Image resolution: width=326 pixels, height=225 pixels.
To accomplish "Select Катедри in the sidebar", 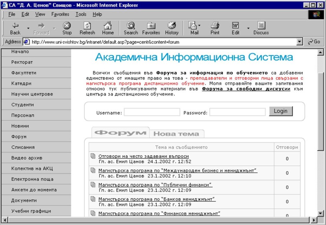I will point(21,83).
